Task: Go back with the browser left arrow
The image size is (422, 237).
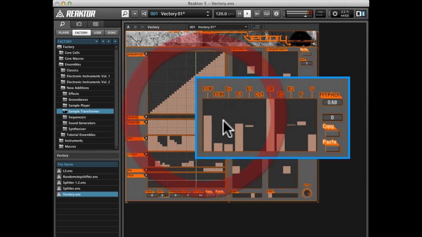Action: tap(103, 41)
